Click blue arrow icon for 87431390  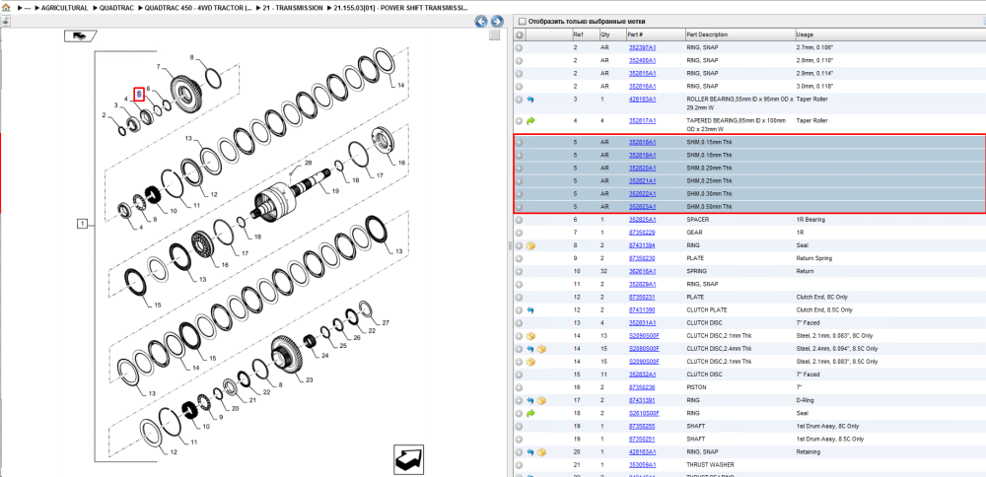(x=530, y=309)
